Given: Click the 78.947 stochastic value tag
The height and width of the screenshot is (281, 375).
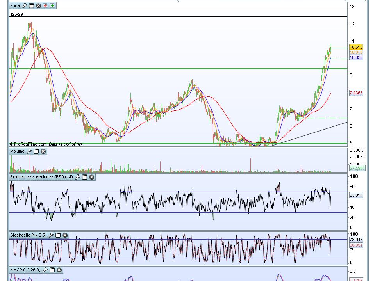Looking at the screenshot, I should (356, 240).
